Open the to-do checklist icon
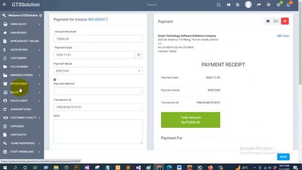The height and width of the screenshot is (170, 302). 268,5
